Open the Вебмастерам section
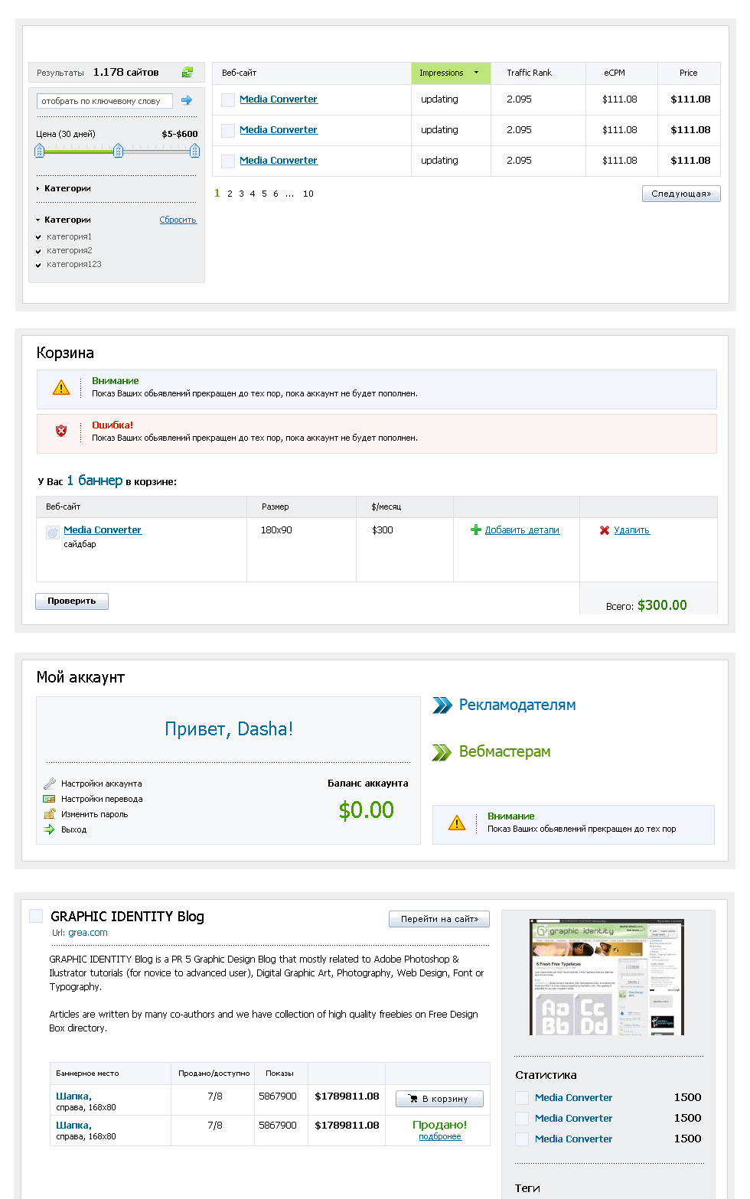Viewport: 750px width, 1199px height. (x=505, y=751)
